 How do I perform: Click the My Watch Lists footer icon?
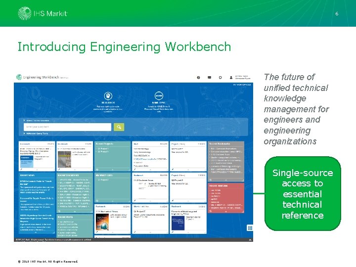(x=97, y=201)
